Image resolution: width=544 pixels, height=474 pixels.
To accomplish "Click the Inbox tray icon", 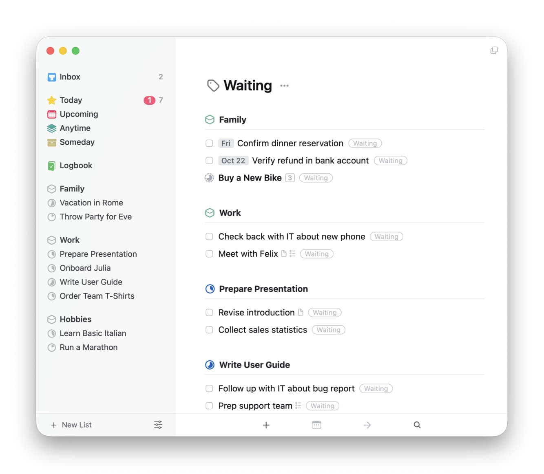I will pyautogui.click(x=52, y=77).
